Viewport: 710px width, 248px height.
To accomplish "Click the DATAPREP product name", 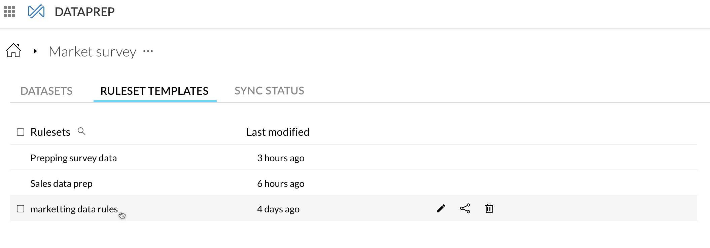I will [x=84, y=12].
